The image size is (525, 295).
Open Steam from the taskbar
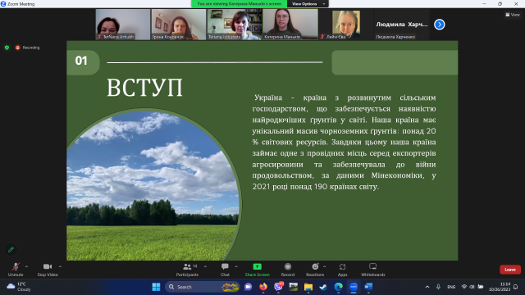pos(323,287)
